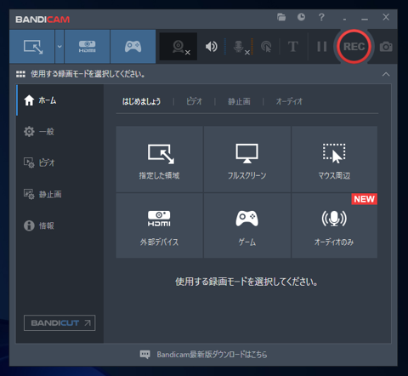
Task: Toggle the webcam overlay
Action: click(178, 47)
